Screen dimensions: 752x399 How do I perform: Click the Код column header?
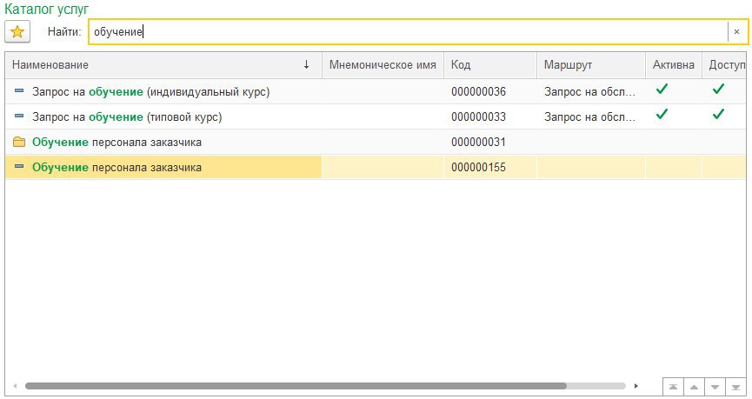pos(489,64)
